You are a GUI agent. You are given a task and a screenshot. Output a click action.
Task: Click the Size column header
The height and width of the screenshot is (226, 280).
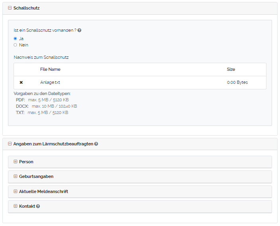coord(231,70)
